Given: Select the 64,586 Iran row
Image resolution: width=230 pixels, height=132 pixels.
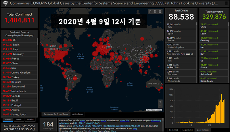Looking at the screenshot, I should pos(19,68).
